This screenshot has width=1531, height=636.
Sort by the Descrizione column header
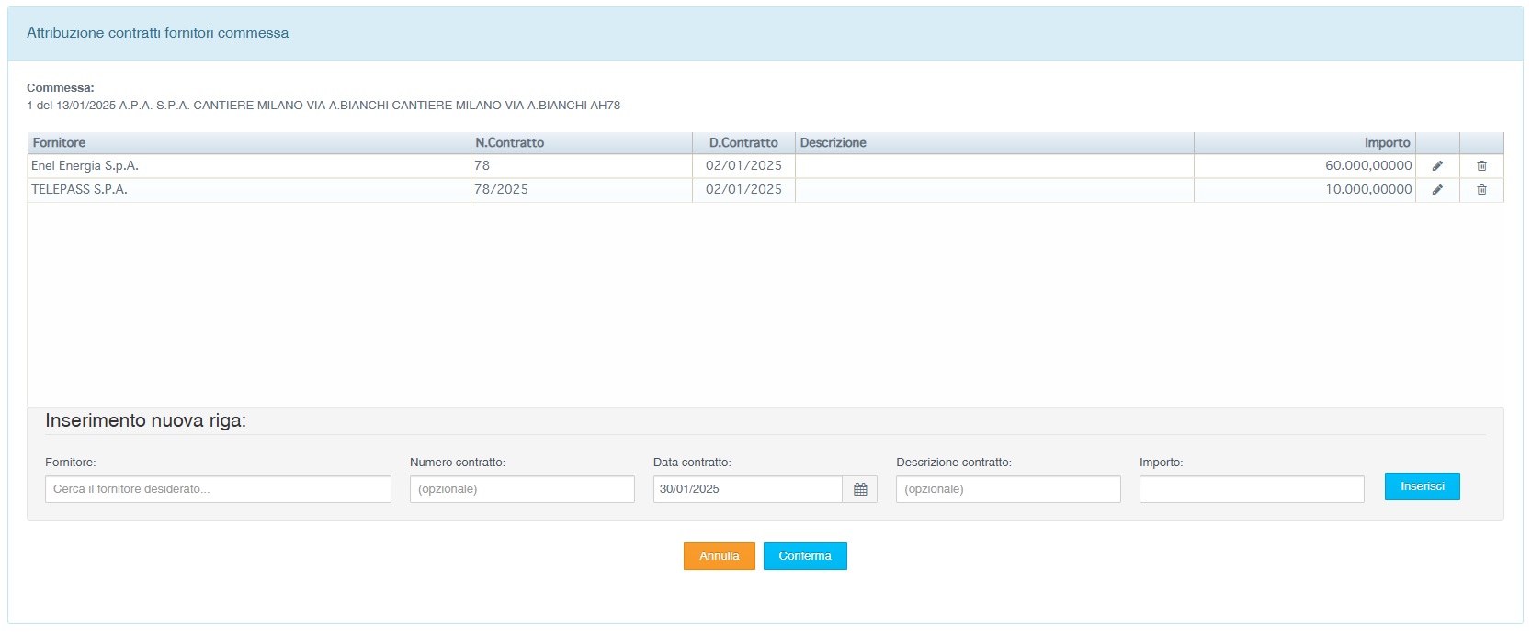pyautogui.click(x=834, y=143)
